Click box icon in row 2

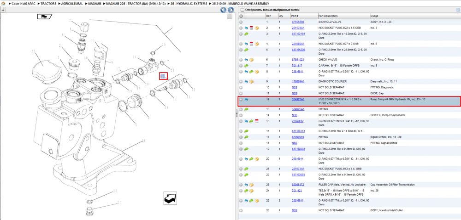(x=257, y=28)
